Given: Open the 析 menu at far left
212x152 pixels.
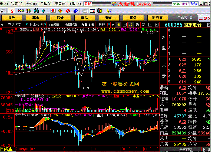Looking at the screenshot, I should [x=4, y=4].
